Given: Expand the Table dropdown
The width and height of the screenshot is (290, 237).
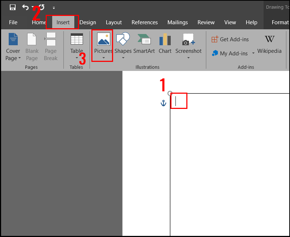Looking at the screenshot, I should pos(76,58).
